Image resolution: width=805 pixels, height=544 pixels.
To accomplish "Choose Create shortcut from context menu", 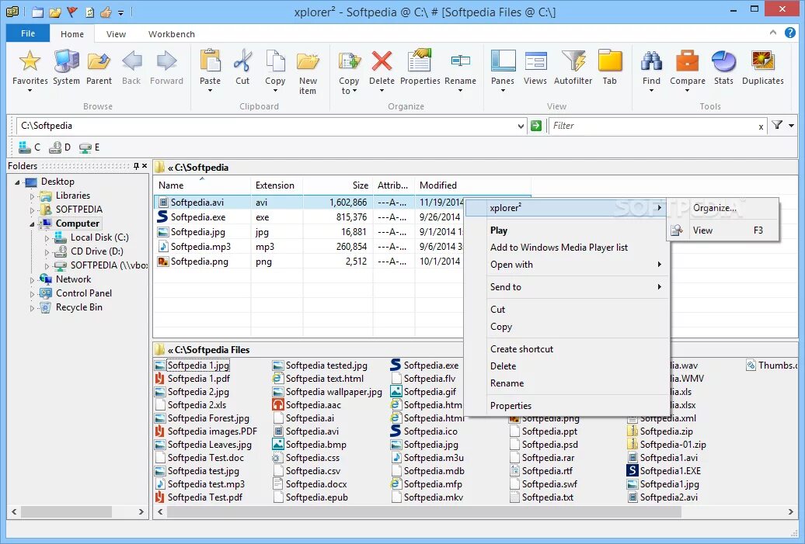I will [x=521, y=348].
